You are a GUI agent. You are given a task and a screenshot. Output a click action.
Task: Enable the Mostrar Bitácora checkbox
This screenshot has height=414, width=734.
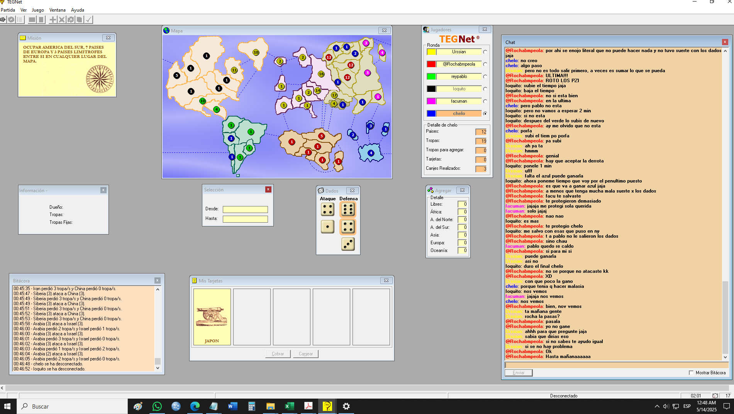coord(691,373)
